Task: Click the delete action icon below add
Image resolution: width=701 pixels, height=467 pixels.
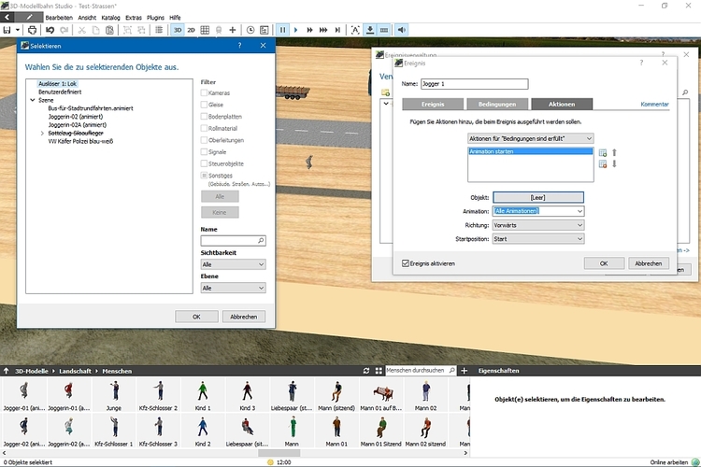Action: click(603, 164)
